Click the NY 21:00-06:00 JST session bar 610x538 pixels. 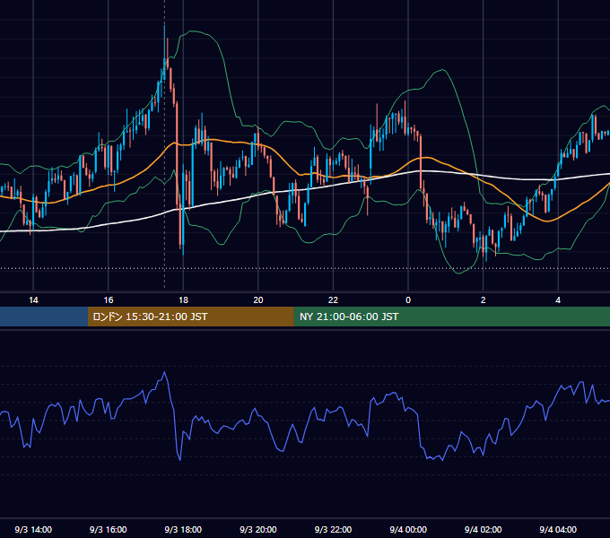point(451,317)
